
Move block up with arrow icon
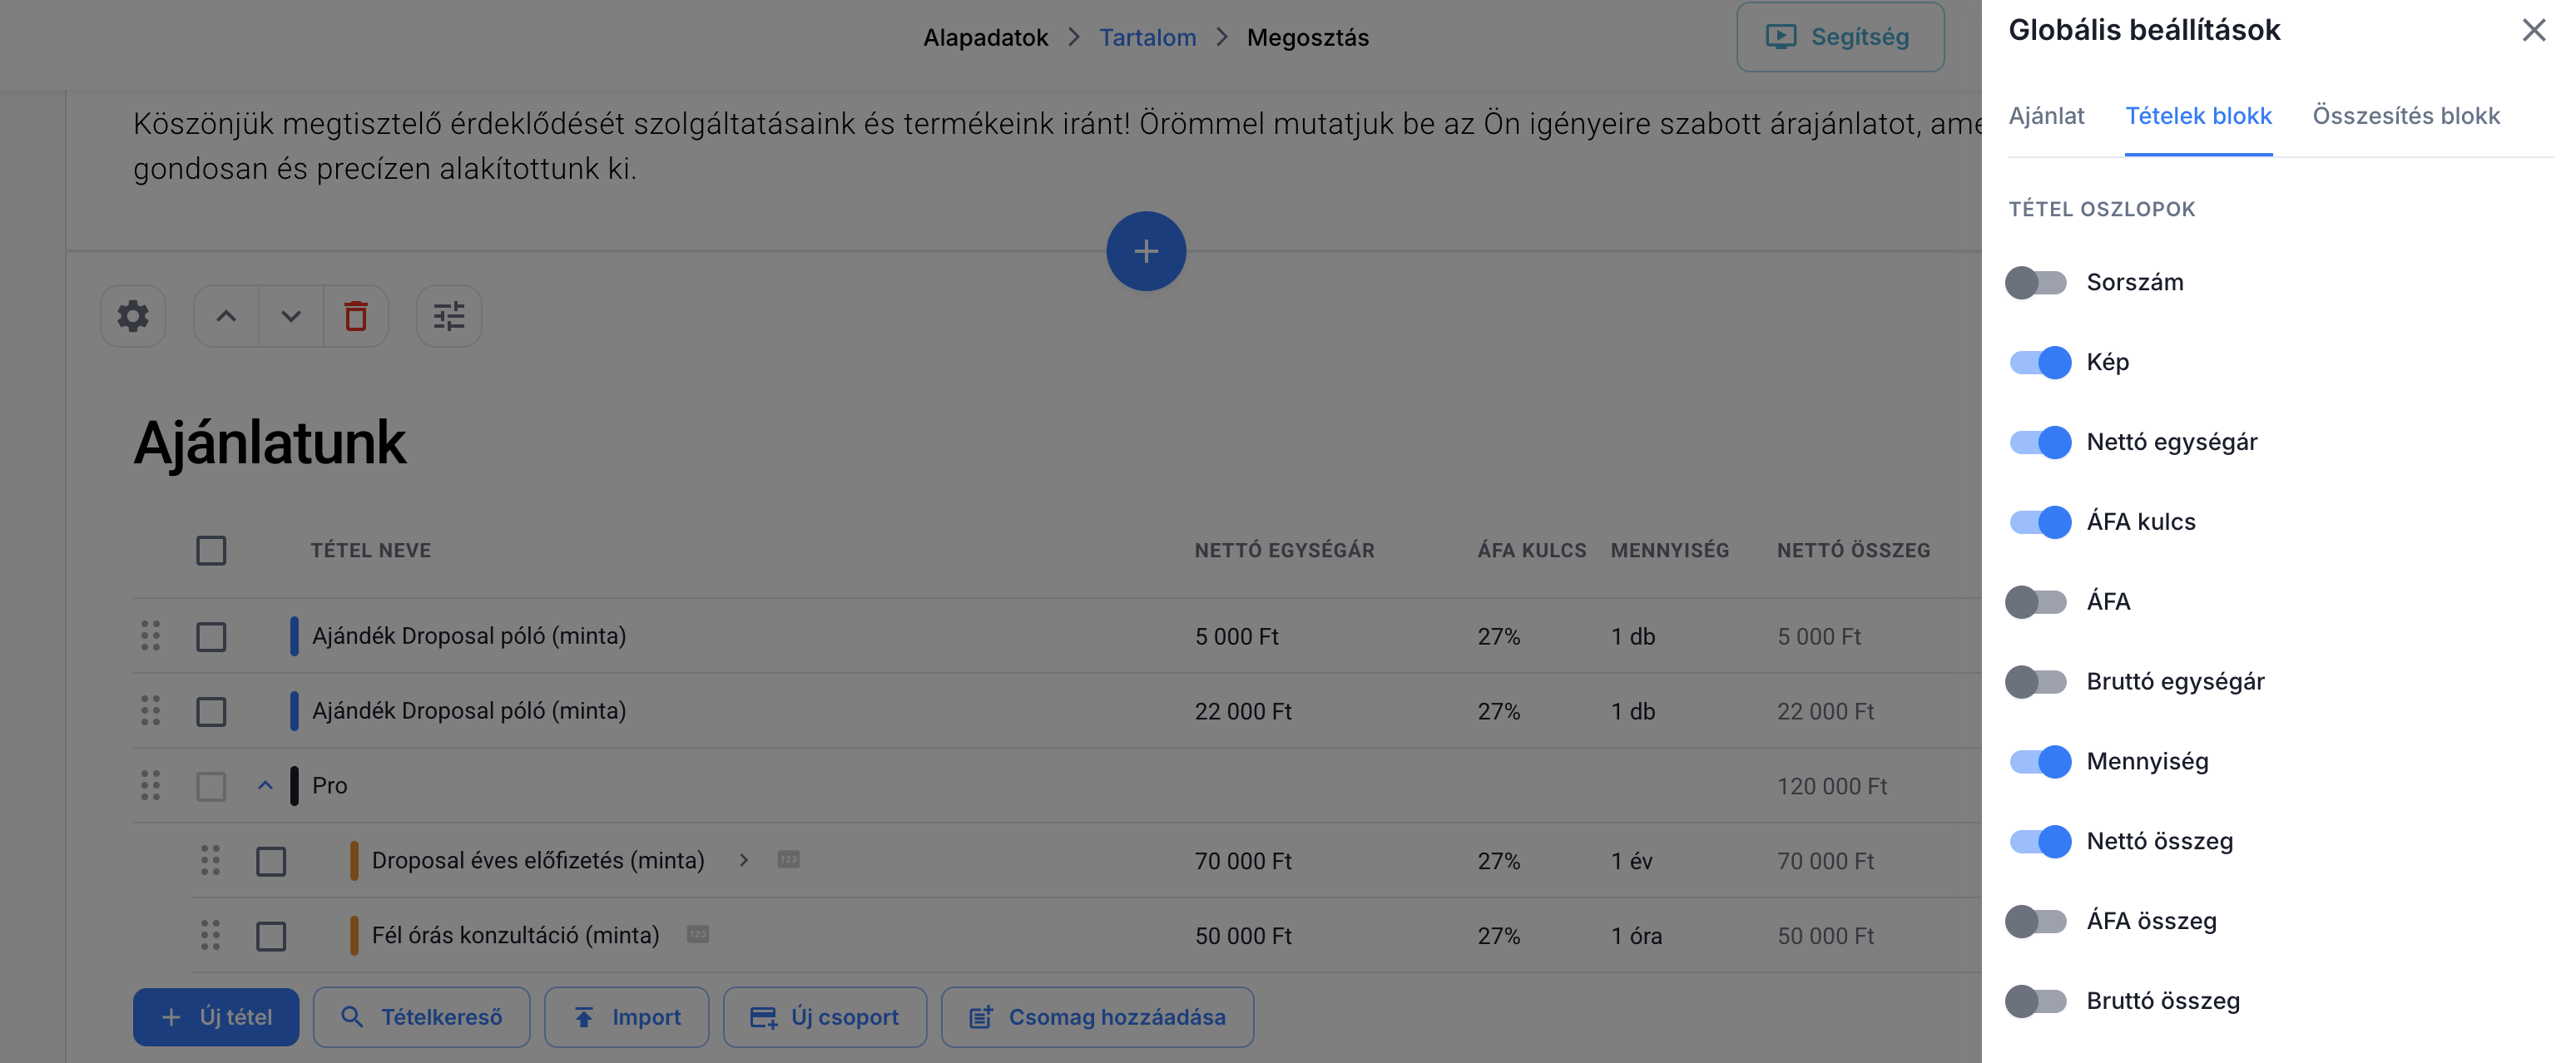click(226, 316)
